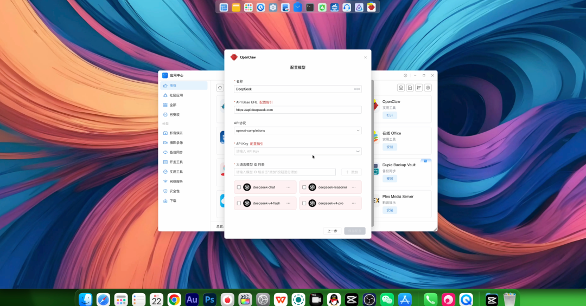Open the QQ penguin icon in macOS Dock
The image size is (586, 306).
coord(334,300)
